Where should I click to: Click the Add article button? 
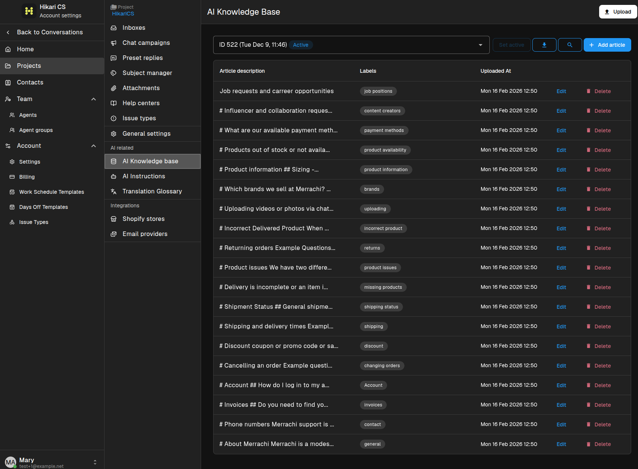pos(607,45)
